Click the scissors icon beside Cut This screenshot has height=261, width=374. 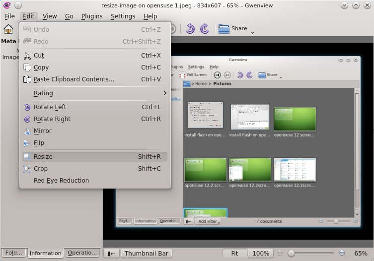27,56
